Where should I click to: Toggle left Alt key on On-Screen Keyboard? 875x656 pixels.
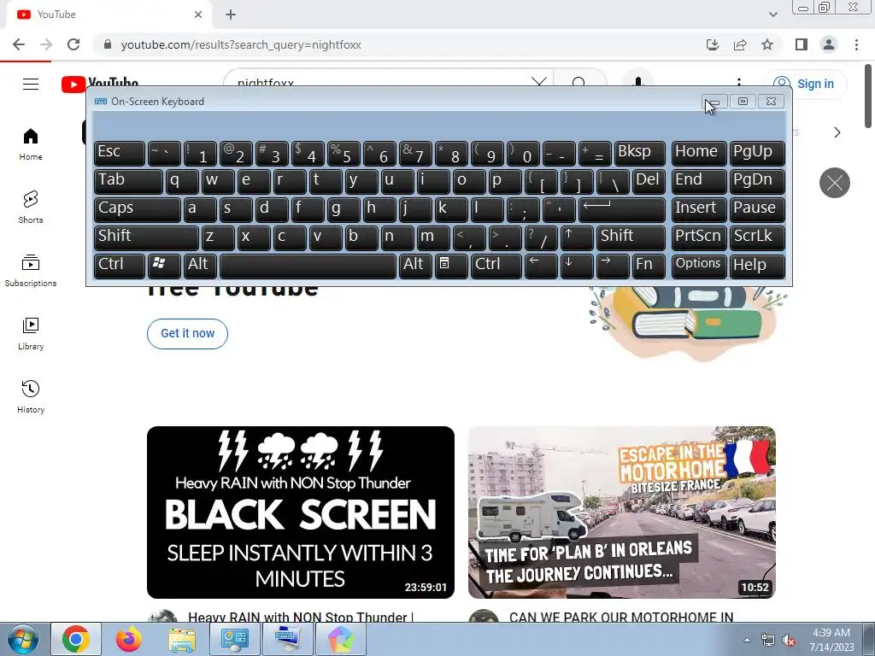200,266
